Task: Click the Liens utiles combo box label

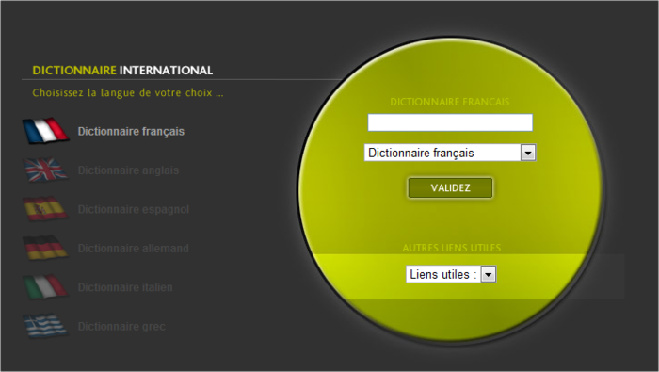Action: click(x=443, y=274)
